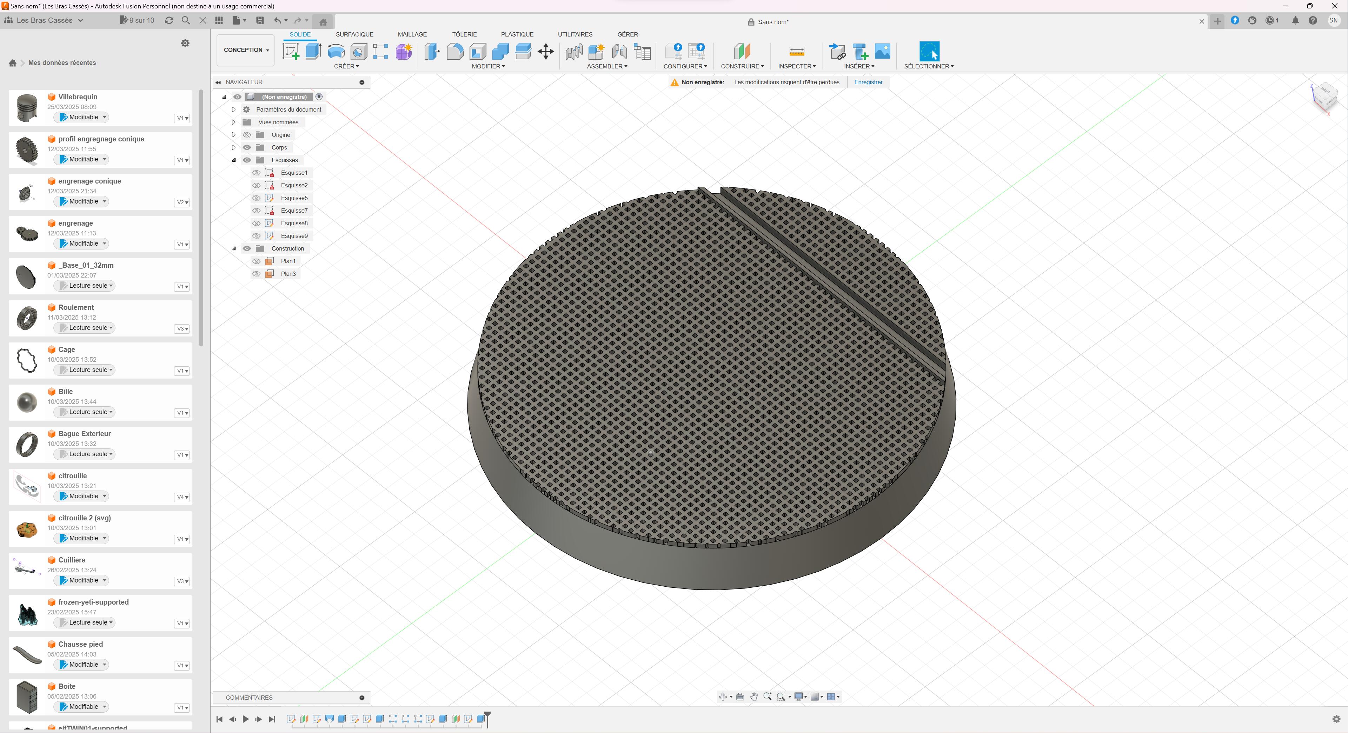Image resolution: width=1348 pixels, height=733 pixels.
Task: Activate the Move/Copy tool
Action: click(x=546, y=51)
